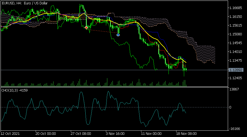
Task: Click price scale value 1.16150
Action: [x=236, y=17]
